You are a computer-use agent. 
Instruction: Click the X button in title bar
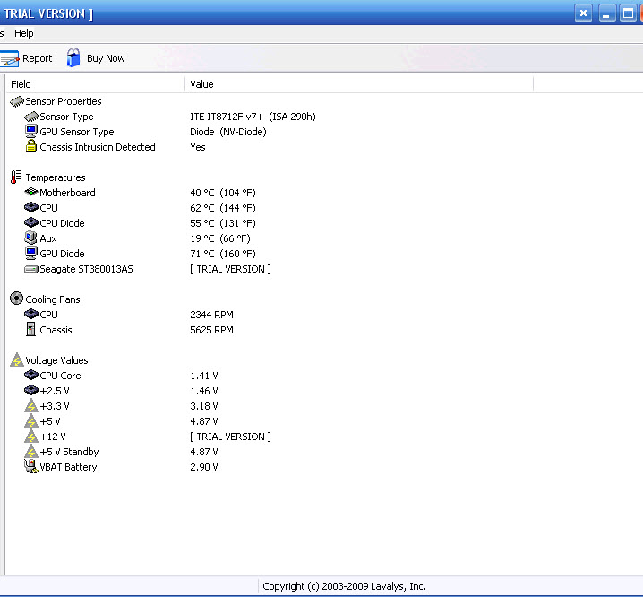point(583,13)
